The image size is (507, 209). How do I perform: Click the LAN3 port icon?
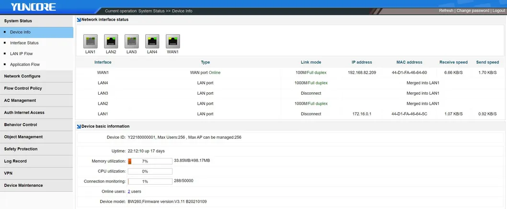pos(132,41)
